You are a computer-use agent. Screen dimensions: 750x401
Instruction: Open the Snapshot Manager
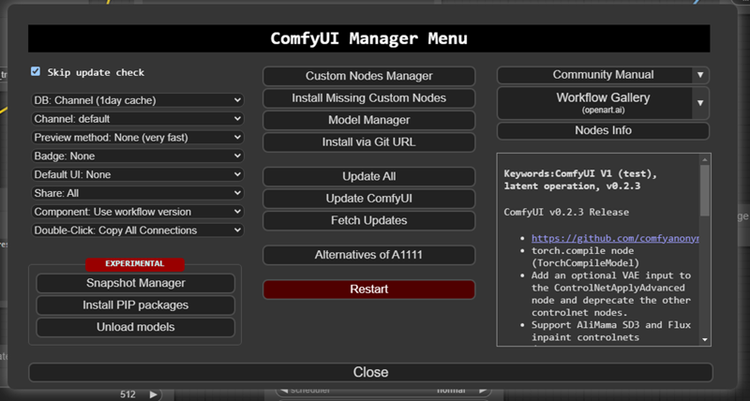(135, 283)
